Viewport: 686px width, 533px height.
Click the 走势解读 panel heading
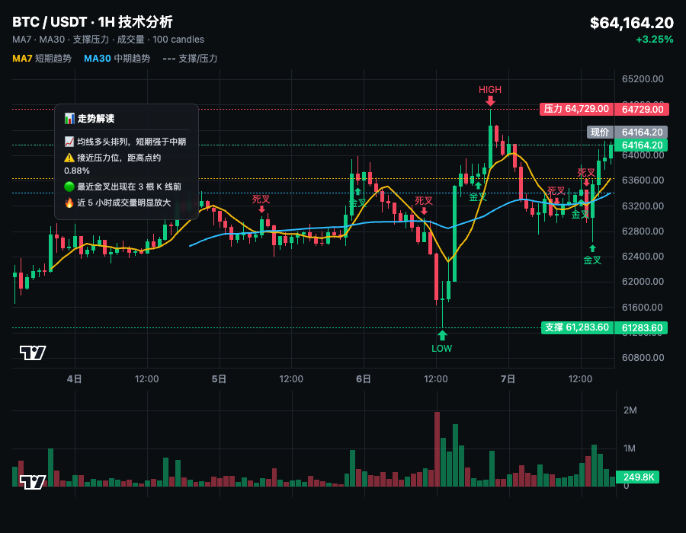pyautogui.click(x=96, y=118)
